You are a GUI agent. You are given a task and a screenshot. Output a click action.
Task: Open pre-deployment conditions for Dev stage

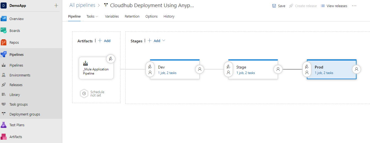[150, 70]
